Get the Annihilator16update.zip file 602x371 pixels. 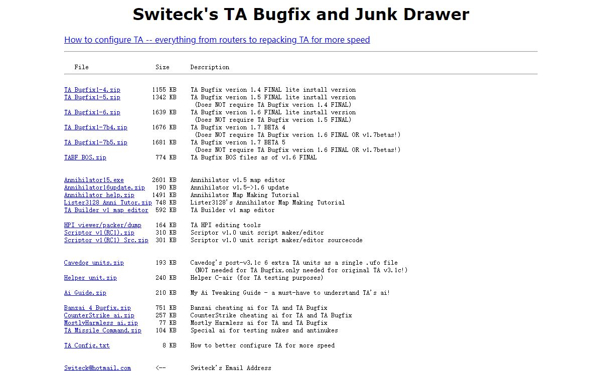click(104, 188)
